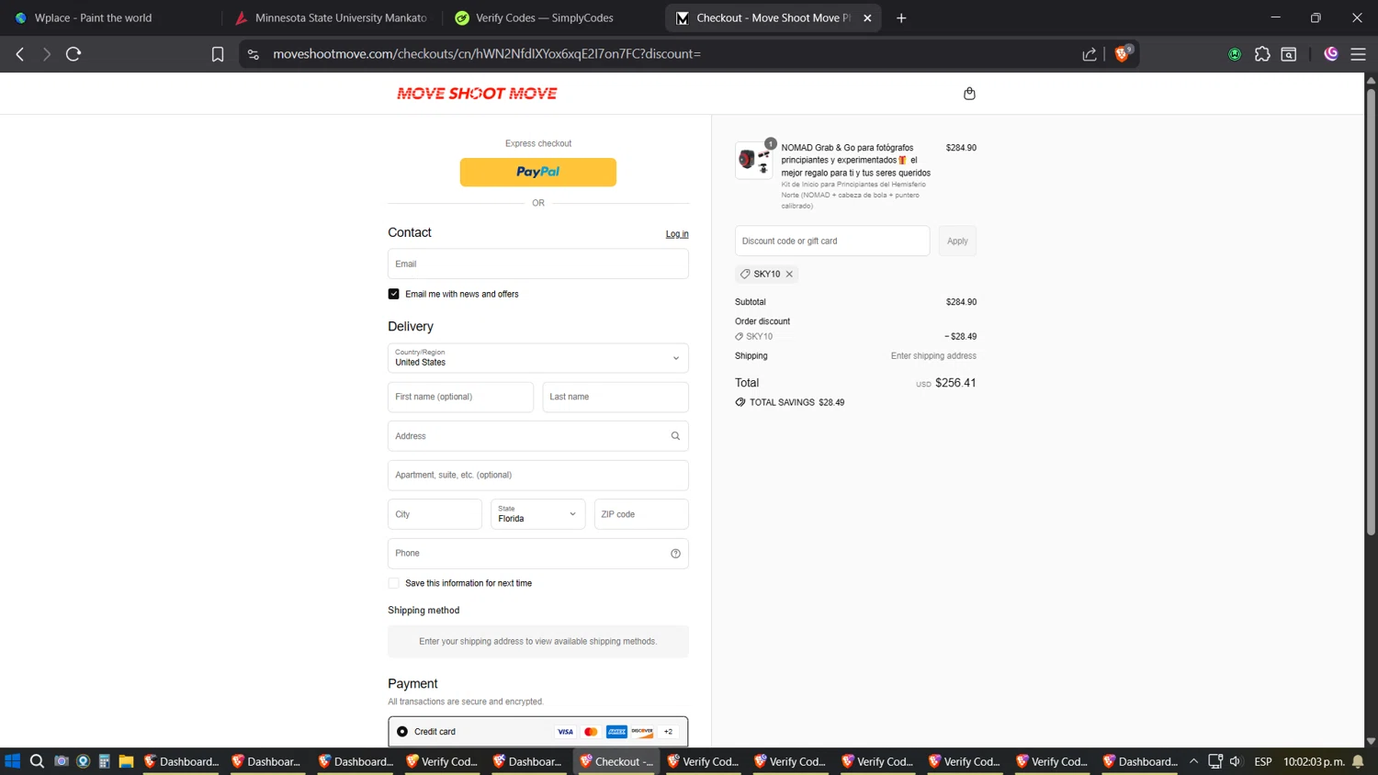The width and height of the screenshot is (1378, 775).
Task: Open the notifications bell in system tray
Action: 1358,761
